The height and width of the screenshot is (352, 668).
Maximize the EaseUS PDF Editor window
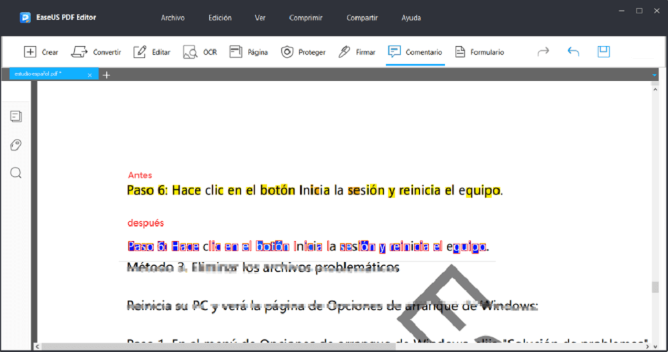point(639,11)
